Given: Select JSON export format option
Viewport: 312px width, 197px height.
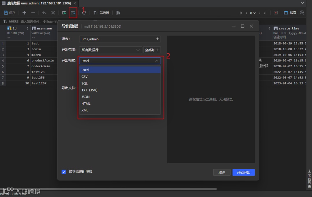Looking at the screenshot, I should (120, 97).
